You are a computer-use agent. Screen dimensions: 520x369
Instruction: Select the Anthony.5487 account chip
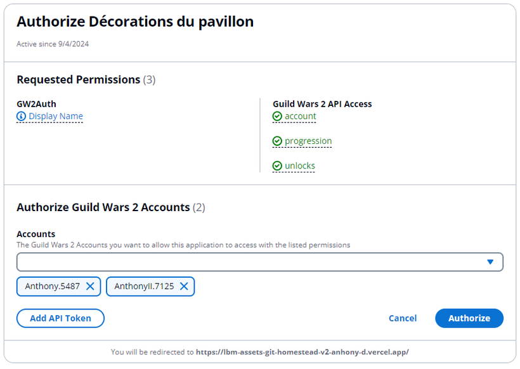coord(53,287)
